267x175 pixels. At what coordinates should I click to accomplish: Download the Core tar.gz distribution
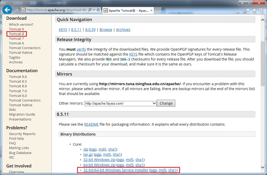pos(88,155)
